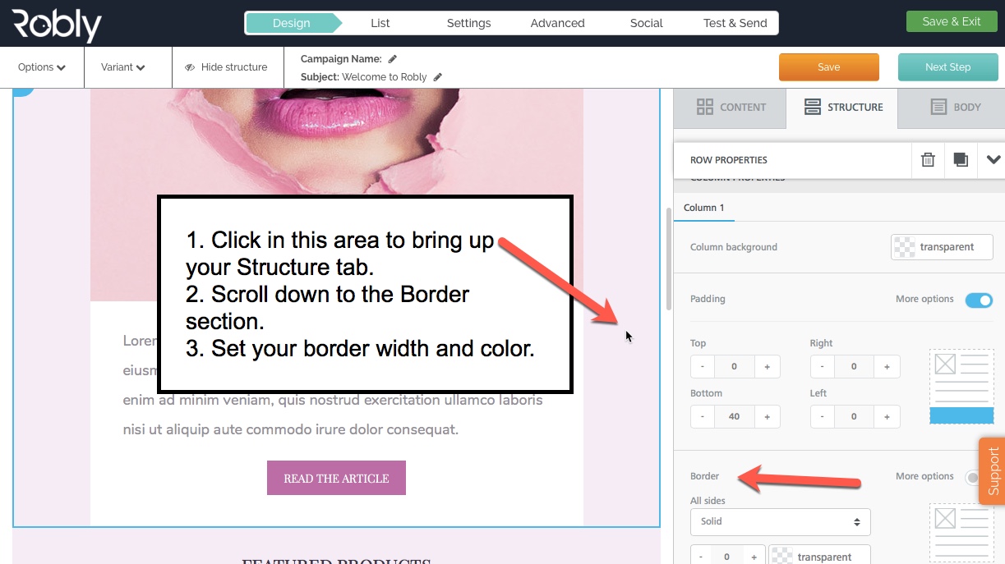Viewport: 1005px width, 564px height.
Task: Click the Save & Exit button
Action: [951, 21]
